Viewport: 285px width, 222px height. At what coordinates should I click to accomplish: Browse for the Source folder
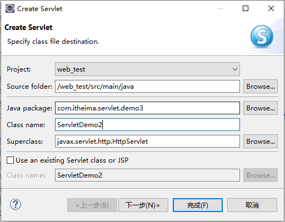click(x=261, y=87)
